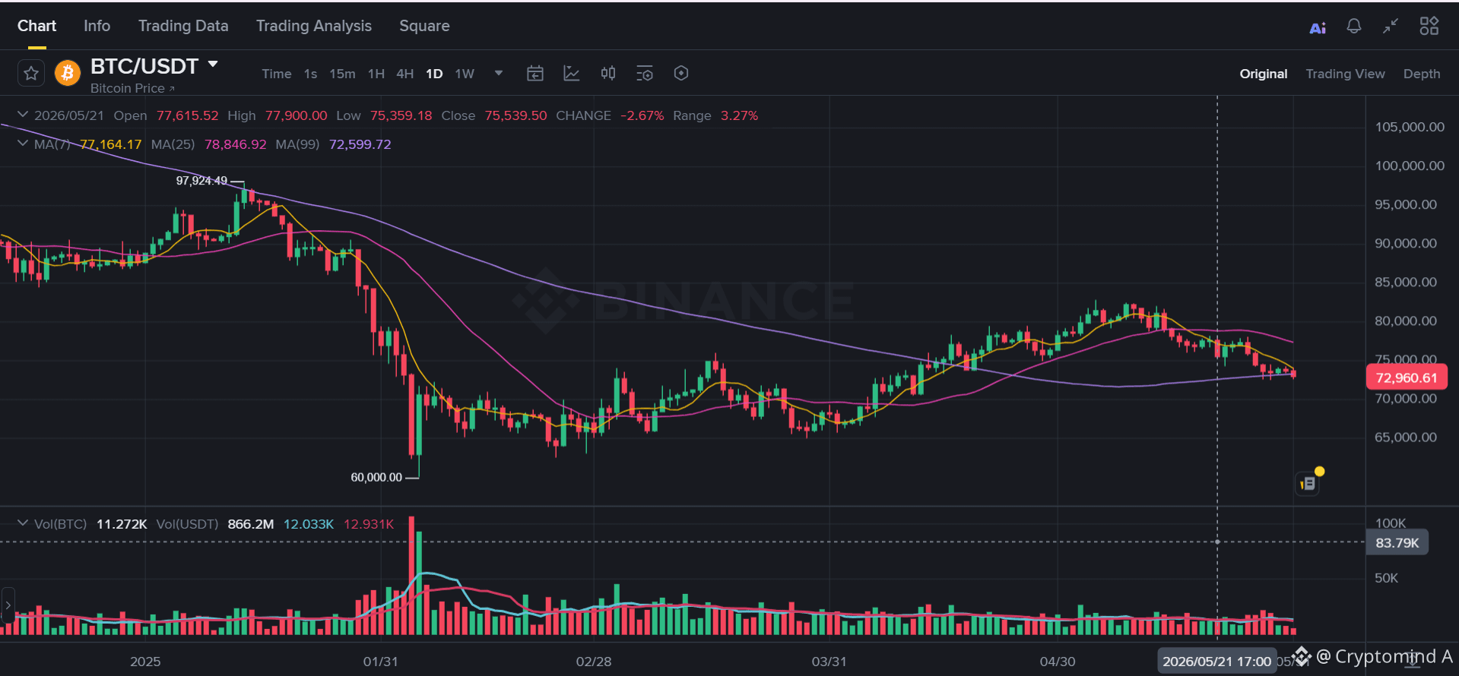Select the 1D interval
Viewport: 1459px width, 676px height.
pos(434,74)
